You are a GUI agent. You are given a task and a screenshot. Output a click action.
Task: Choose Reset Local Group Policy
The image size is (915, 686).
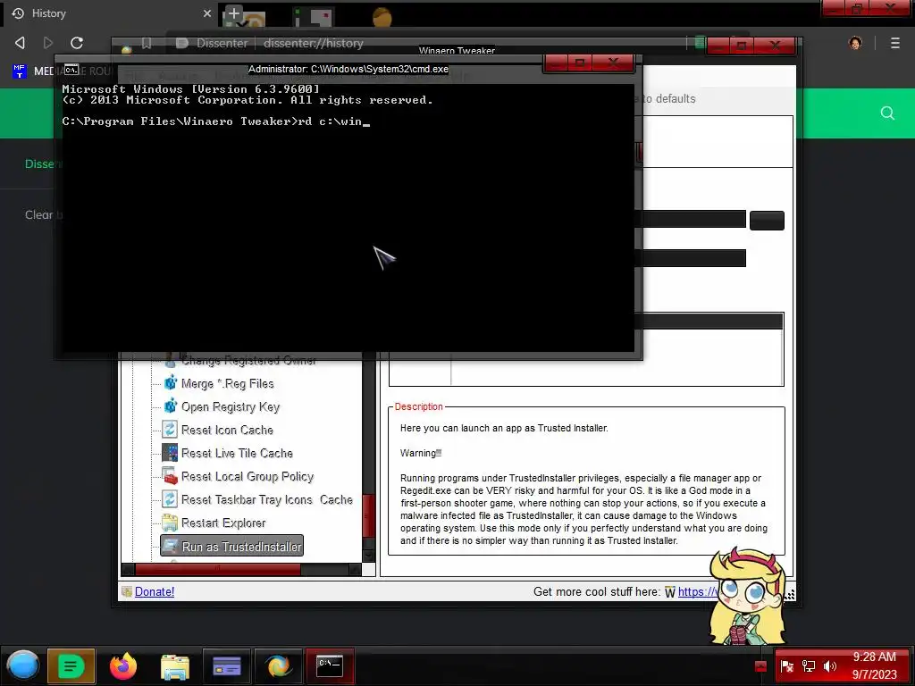tap(247, 477)
